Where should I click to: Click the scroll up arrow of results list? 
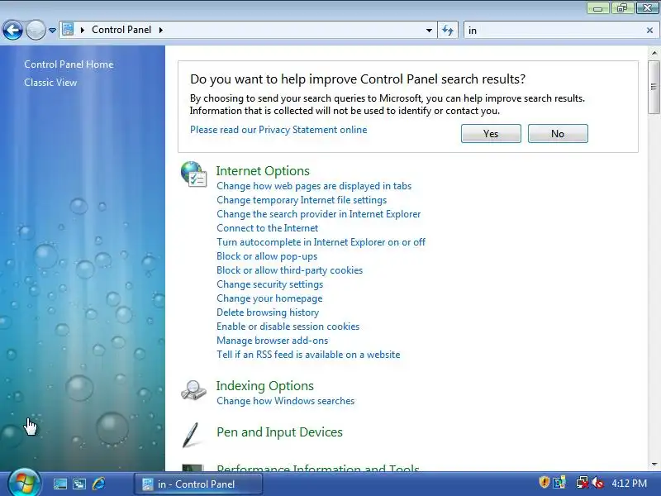pyautogui.click(x=654, y=53)
